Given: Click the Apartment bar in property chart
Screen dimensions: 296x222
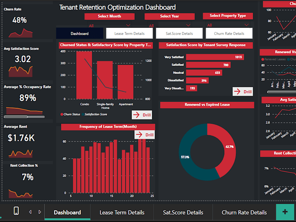Looking at the screenshot, I should pyautogui.click(x=125, y=82).
